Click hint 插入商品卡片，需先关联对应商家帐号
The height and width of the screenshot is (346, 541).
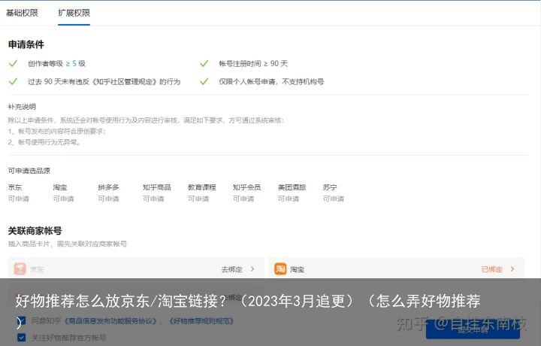(x=68, y=244)
